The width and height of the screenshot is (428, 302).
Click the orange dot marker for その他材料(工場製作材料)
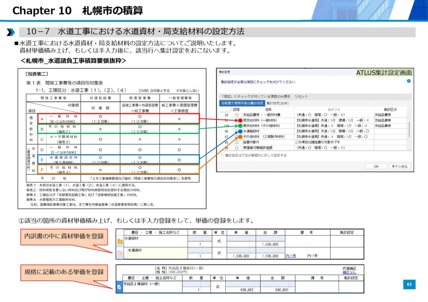[x=240, y=136]
